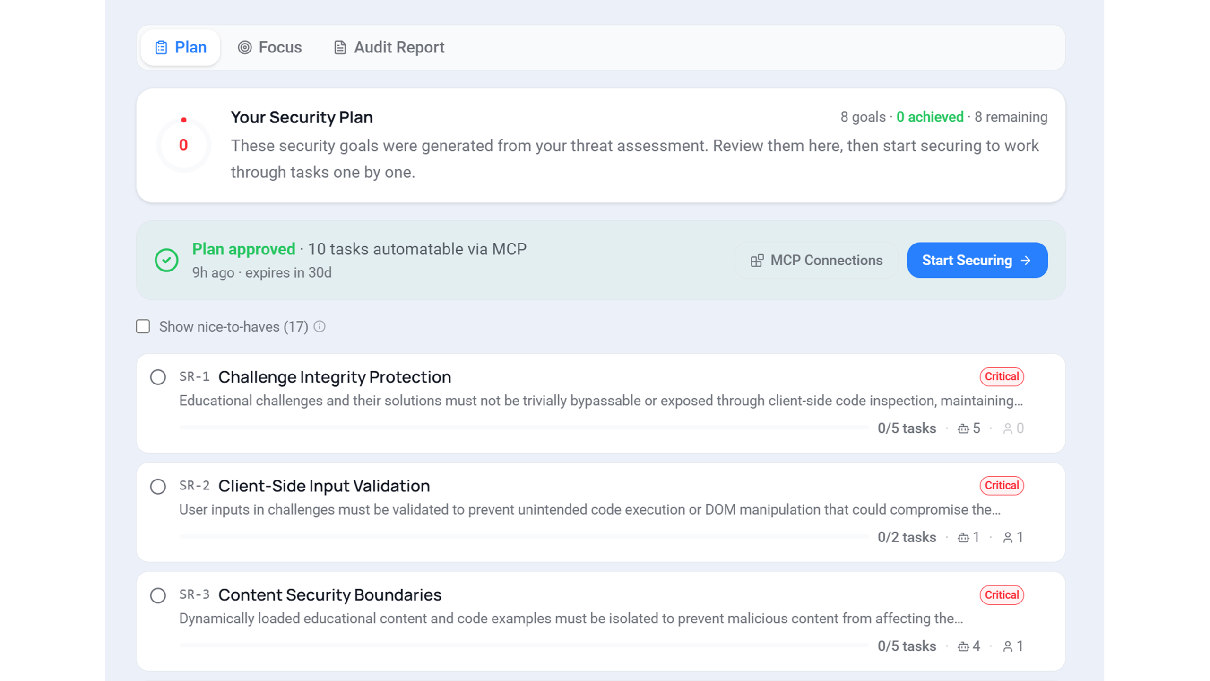Switch to the Plan tab

coord(180,47)
